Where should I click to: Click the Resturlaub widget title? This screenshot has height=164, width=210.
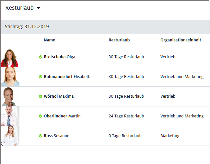coord(19,8)
